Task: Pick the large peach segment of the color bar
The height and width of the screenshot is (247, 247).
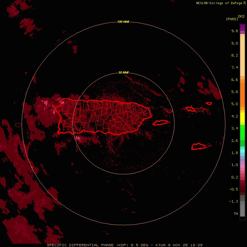Action: click(x=242, y=56)
